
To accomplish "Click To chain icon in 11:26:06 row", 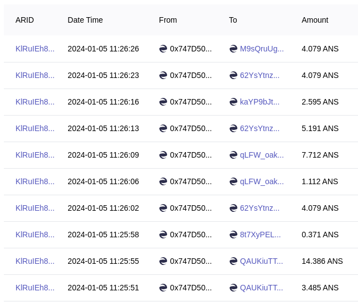I will pyautogui.click(x=234, y=181).
